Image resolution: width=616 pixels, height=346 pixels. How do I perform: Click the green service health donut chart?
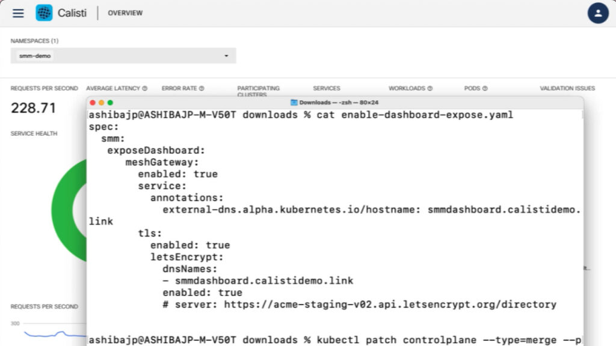click(69, 210)
